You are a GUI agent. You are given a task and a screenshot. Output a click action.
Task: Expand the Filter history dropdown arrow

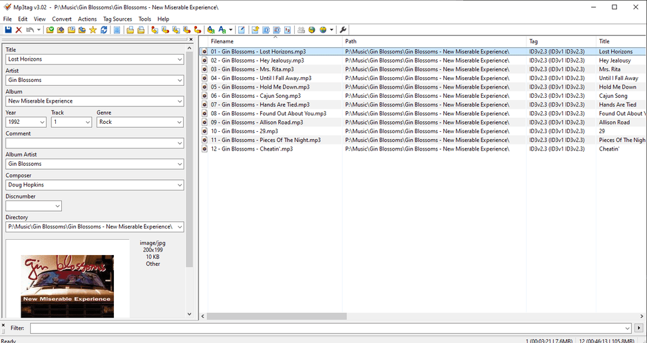(628, 328)
